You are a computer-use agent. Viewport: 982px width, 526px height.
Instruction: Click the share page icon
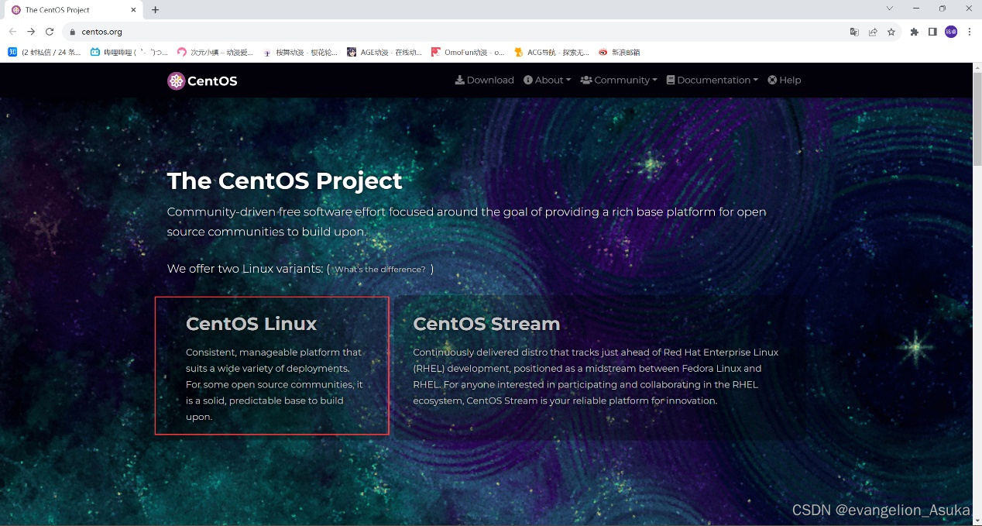873,32
